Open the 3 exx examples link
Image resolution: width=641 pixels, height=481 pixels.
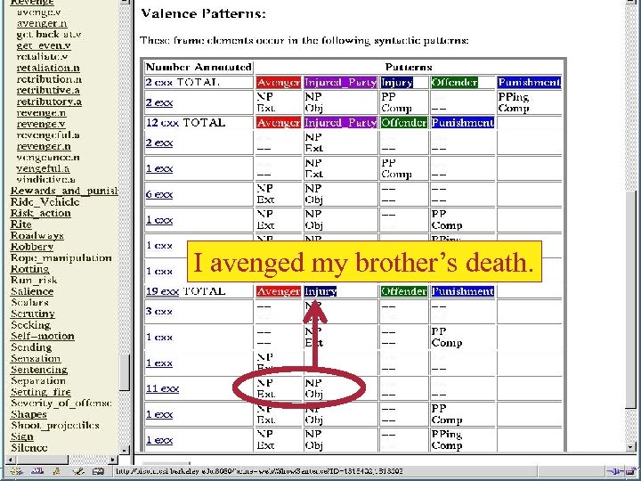(x=159, y=311)
